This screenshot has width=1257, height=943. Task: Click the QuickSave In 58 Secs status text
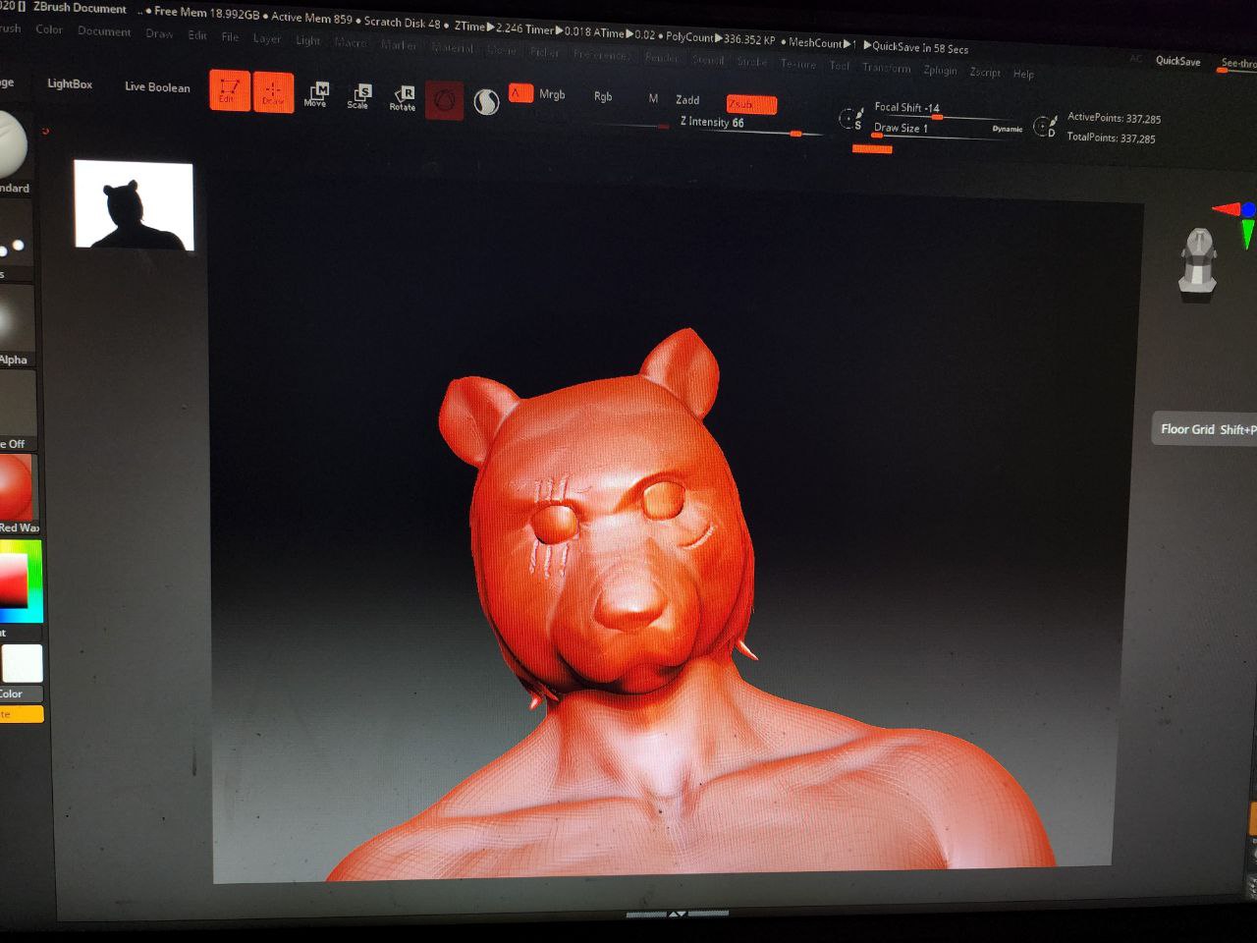click(920, 47)
